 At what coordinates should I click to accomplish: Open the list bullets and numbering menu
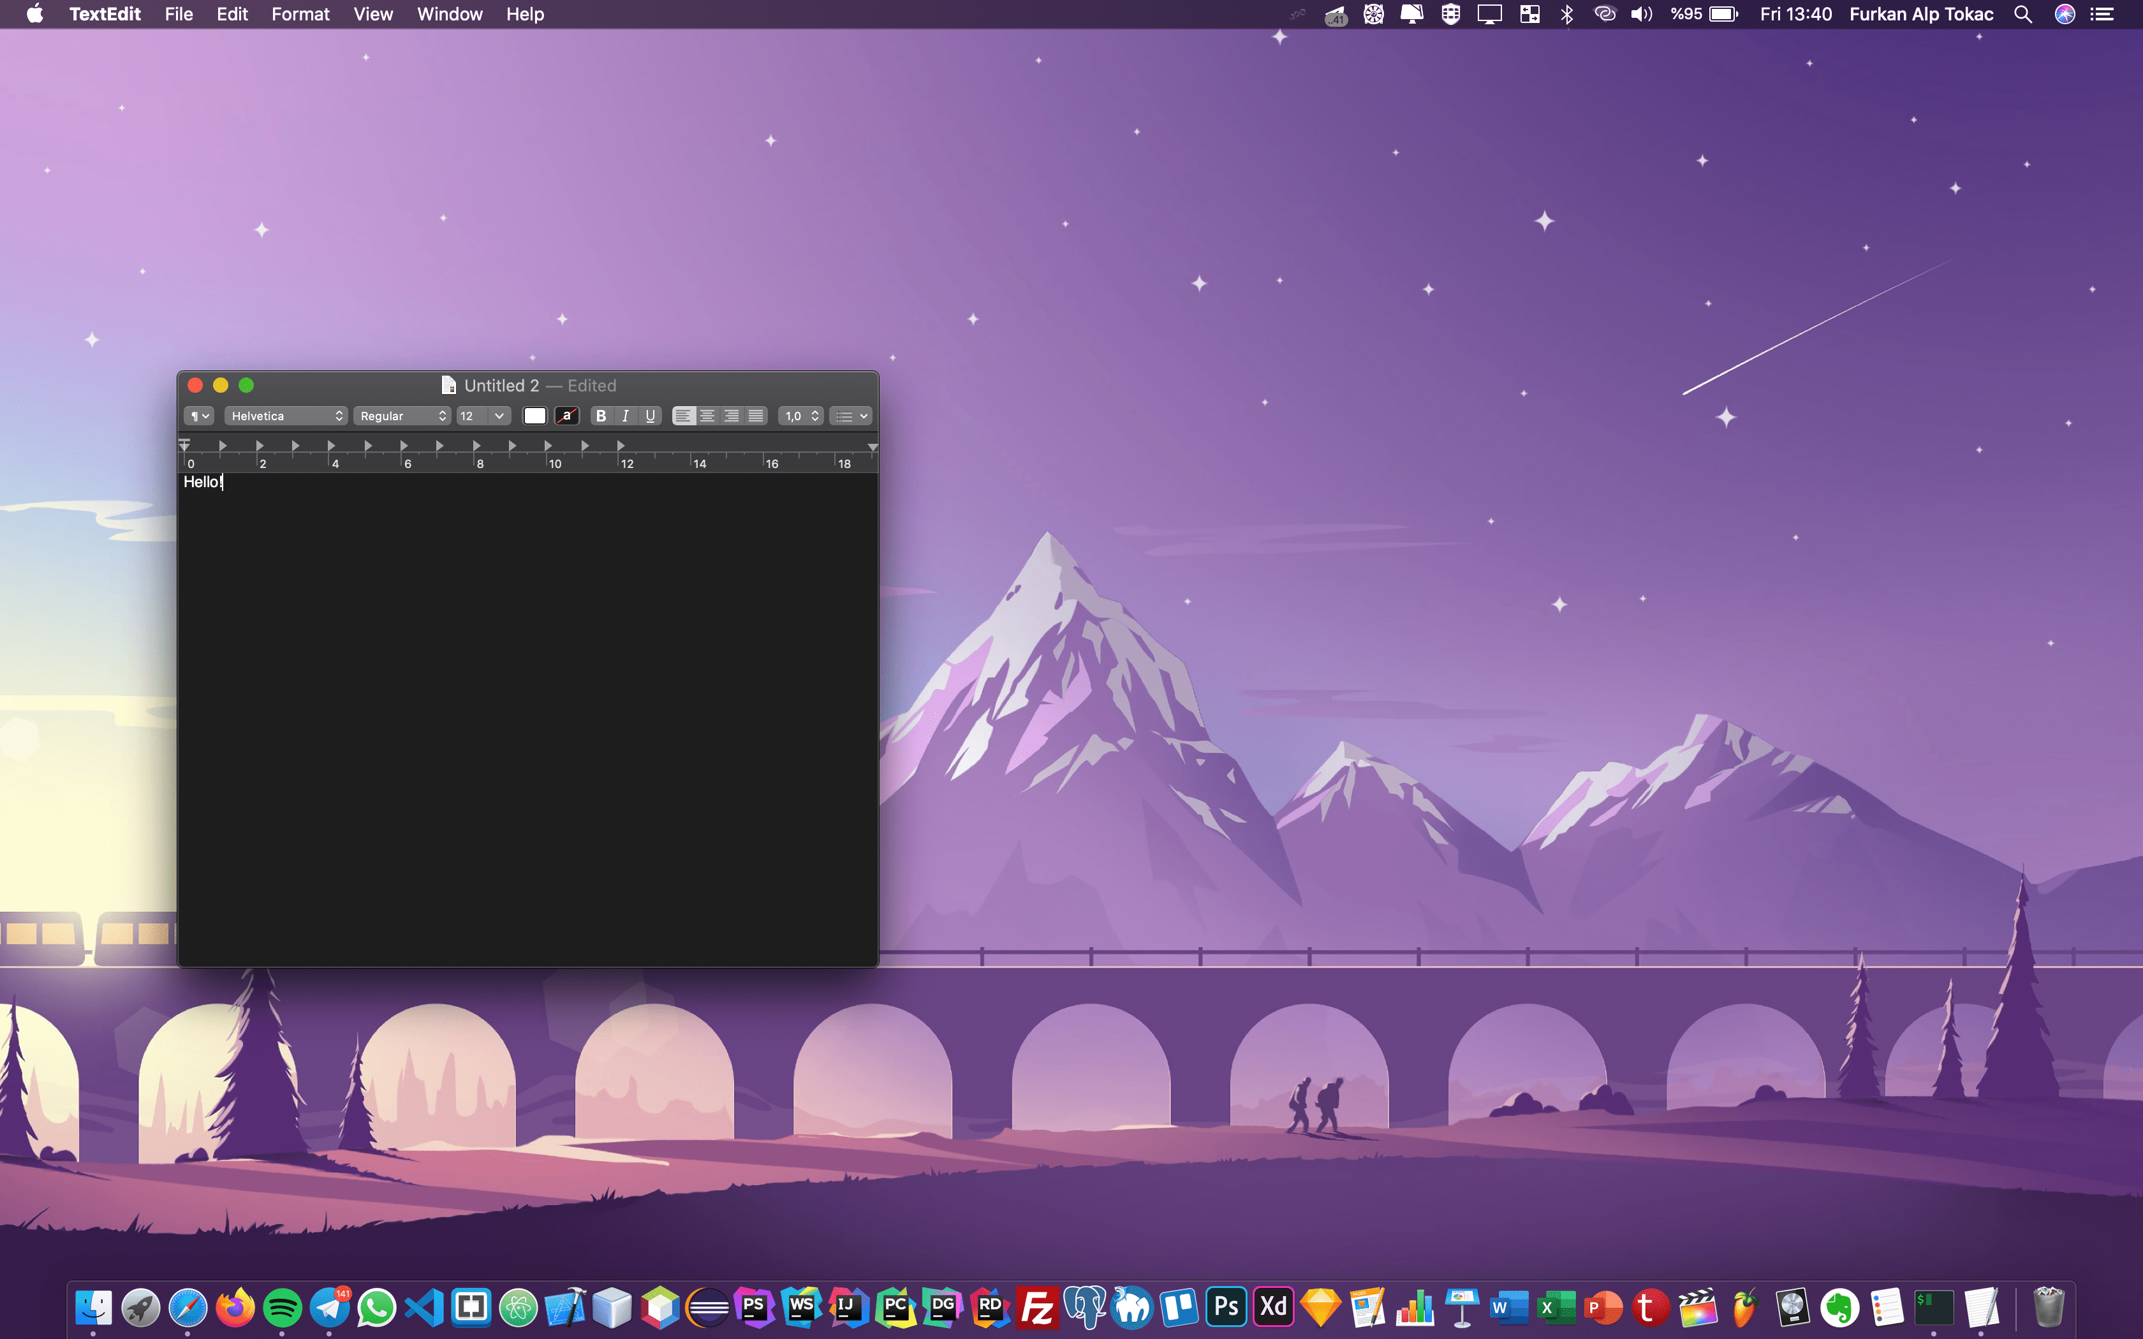tap(851, 416)
